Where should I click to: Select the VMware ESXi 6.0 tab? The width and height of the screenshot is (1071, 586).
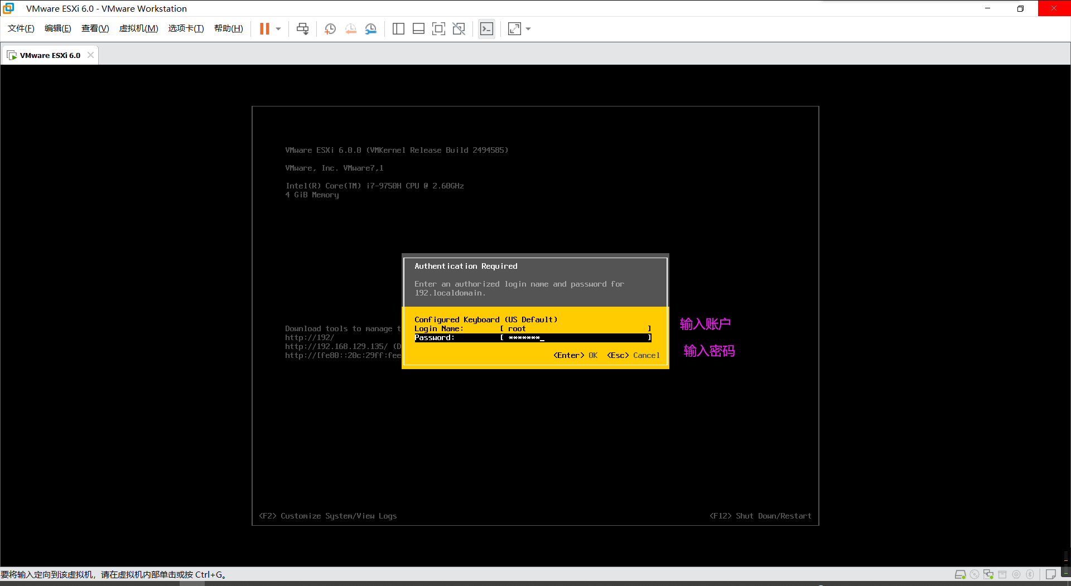[x=50, y=55]
